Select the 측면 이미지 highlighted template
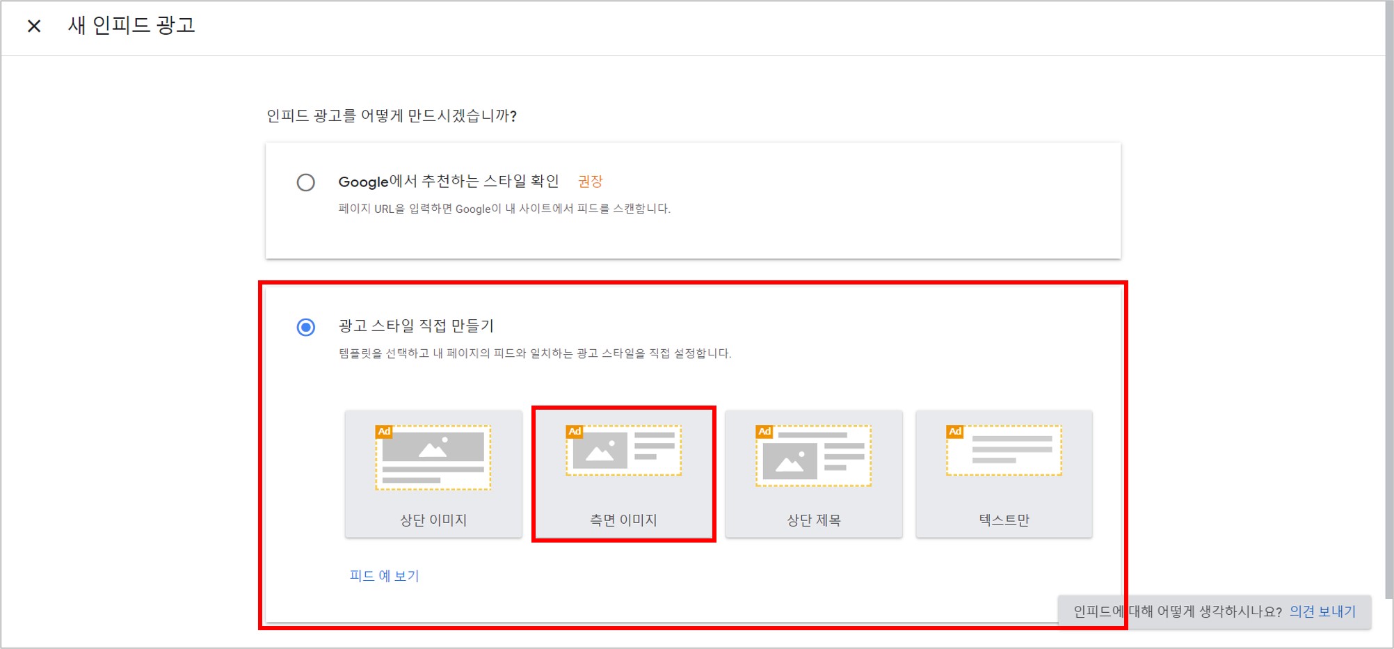This screenshot has width=1394, height=649. (623, 473)
